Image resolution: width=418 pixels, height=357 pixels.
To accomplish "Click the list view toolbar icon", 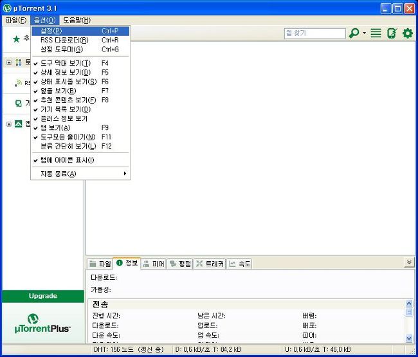I will click(376, 33).
